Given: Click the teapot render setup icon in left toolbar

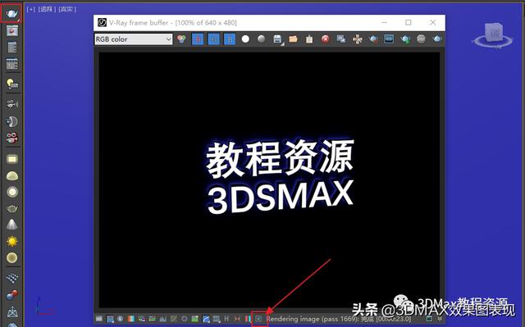Looking at the screenshot, I should point(11,13).
